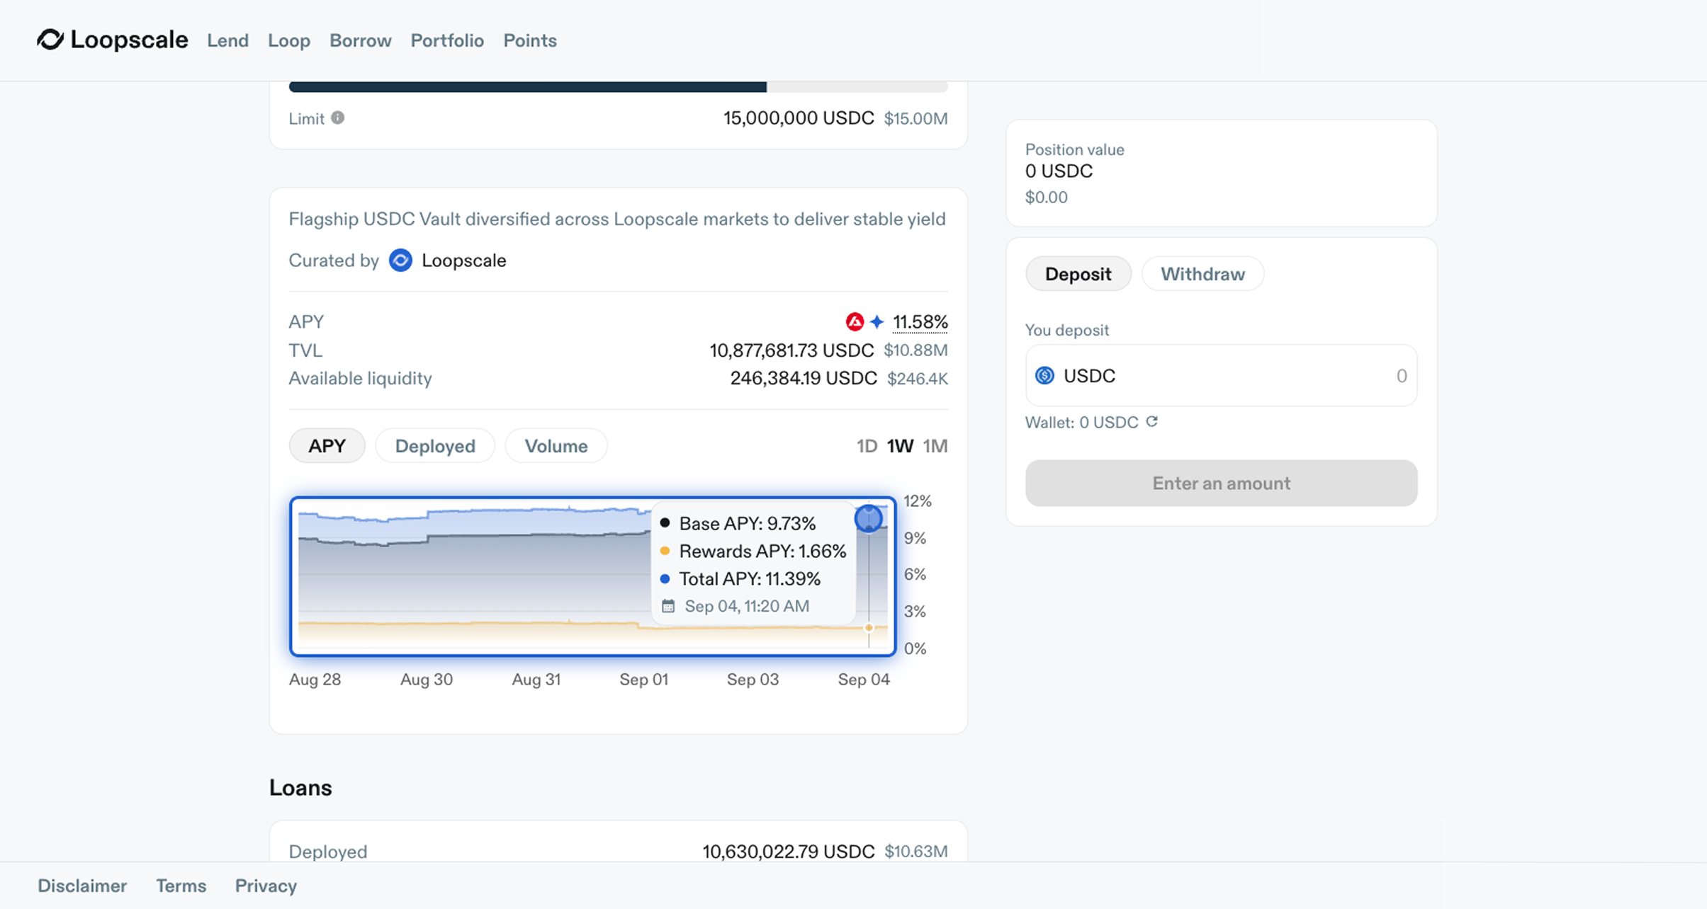Click the USDC coin icon in deposit field

(1044, 376)
